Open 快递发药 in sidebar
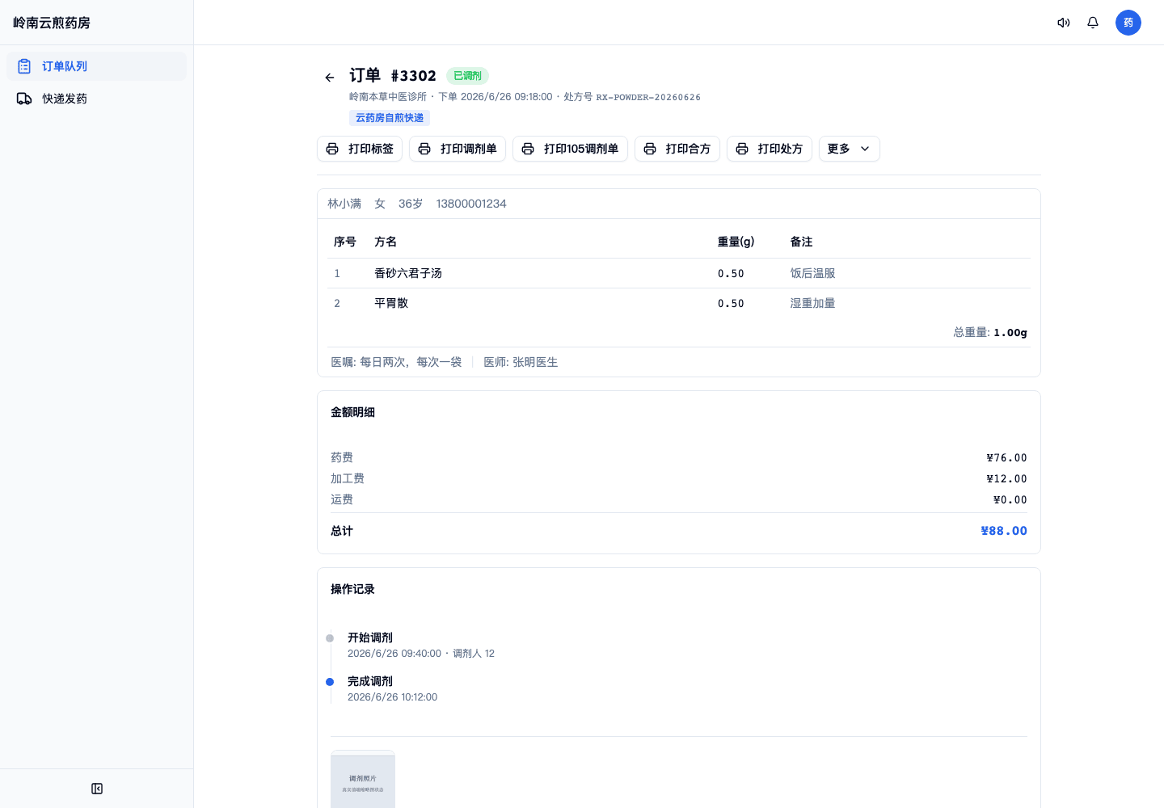This screenshot has width=1164, height=808. point(96,99)
